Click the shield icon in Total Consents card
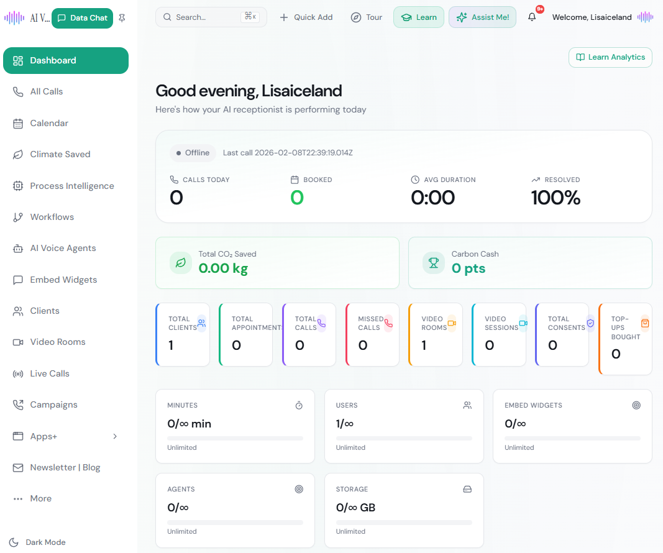 coord(590,323)
